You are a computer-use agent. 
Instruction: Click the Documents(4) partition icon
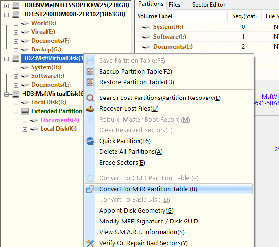point(34,120)
